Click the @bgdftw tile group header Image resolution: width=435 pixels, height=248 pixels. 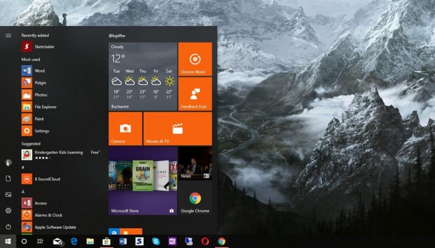[117, 36]
